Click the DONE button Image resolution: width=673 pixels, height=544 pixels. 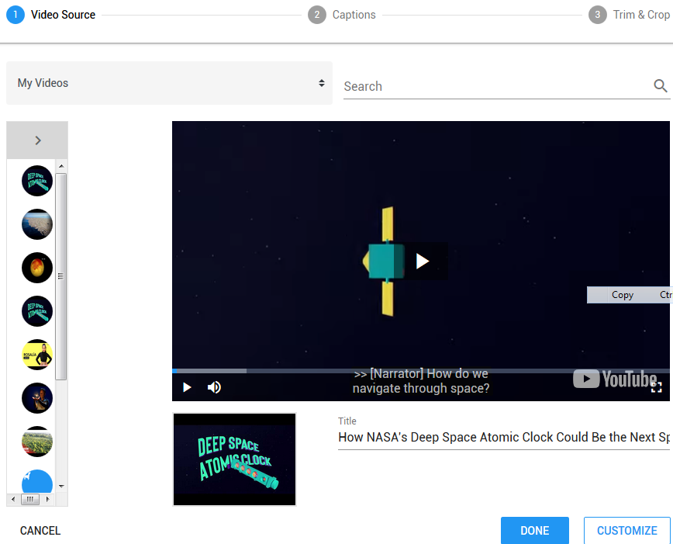(x=534, y=531)
